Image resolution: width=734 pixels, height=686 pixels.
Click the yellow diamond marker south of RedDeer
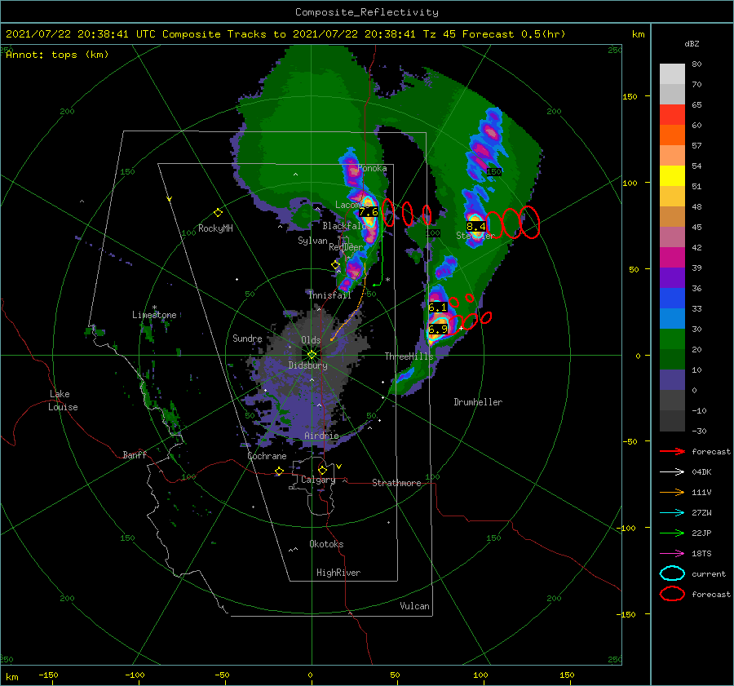coord(335,265)
